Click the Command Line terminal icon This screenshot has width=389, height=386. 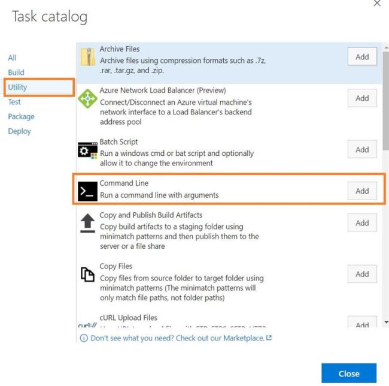click(88, 191)
